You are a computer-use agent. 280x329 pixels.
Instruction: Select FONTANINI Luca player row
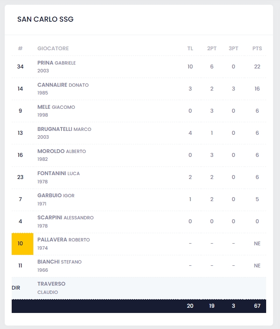[58, 173]
